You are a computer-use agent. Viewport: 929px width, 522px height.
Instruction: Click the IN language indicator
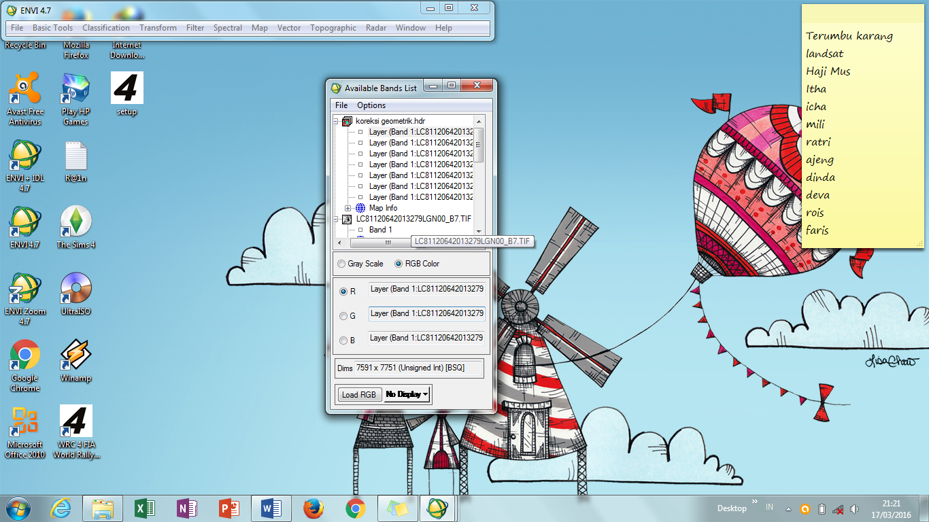tap(769, 507)
